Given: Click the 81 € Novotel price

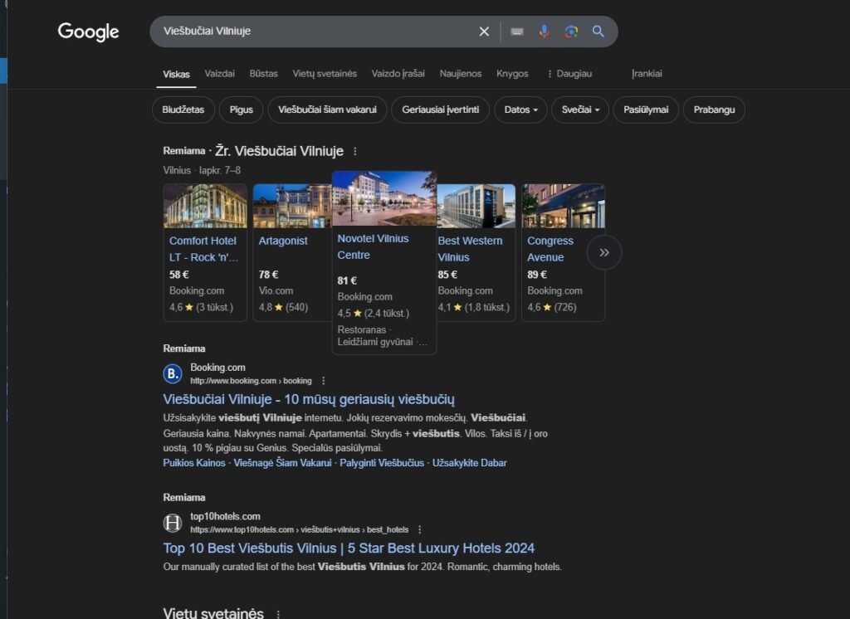Looking at the screenshot, I should click(347, 280).
